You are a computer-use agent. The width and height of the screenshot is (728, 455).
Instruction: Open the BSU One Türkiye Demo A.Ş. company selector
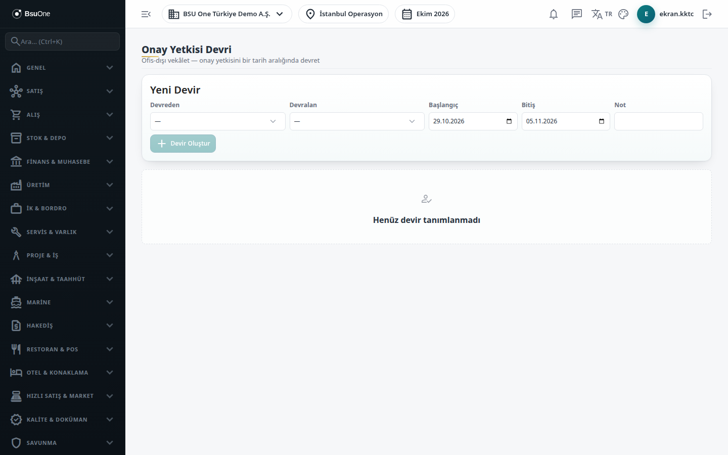[x=227, y=14]
